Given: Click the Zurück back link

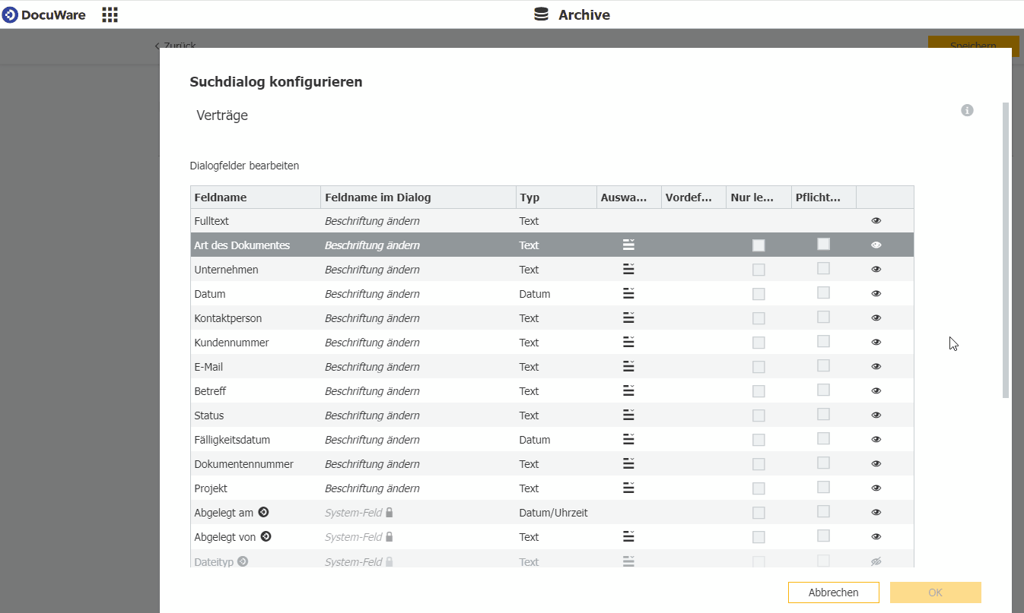Looking at the screenshot, I should point(176,46).
